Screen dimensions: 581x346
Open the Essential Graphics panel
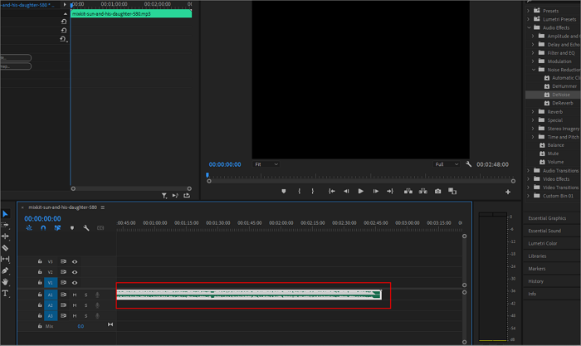click(x=547, y=218)
